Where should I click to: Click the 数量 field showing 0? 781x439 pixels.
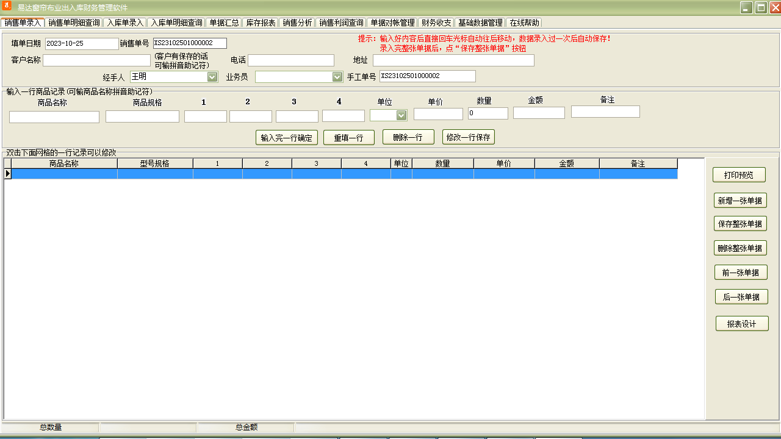(x=488, y=113)
